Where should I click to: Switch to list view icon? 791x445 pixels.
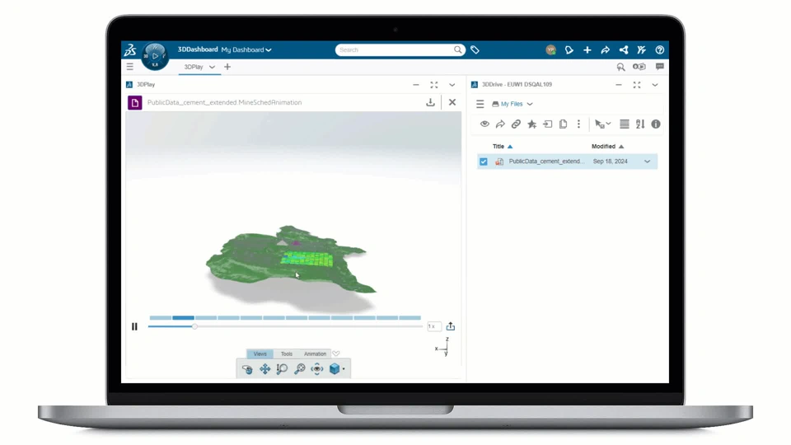[x=624, y=124]
